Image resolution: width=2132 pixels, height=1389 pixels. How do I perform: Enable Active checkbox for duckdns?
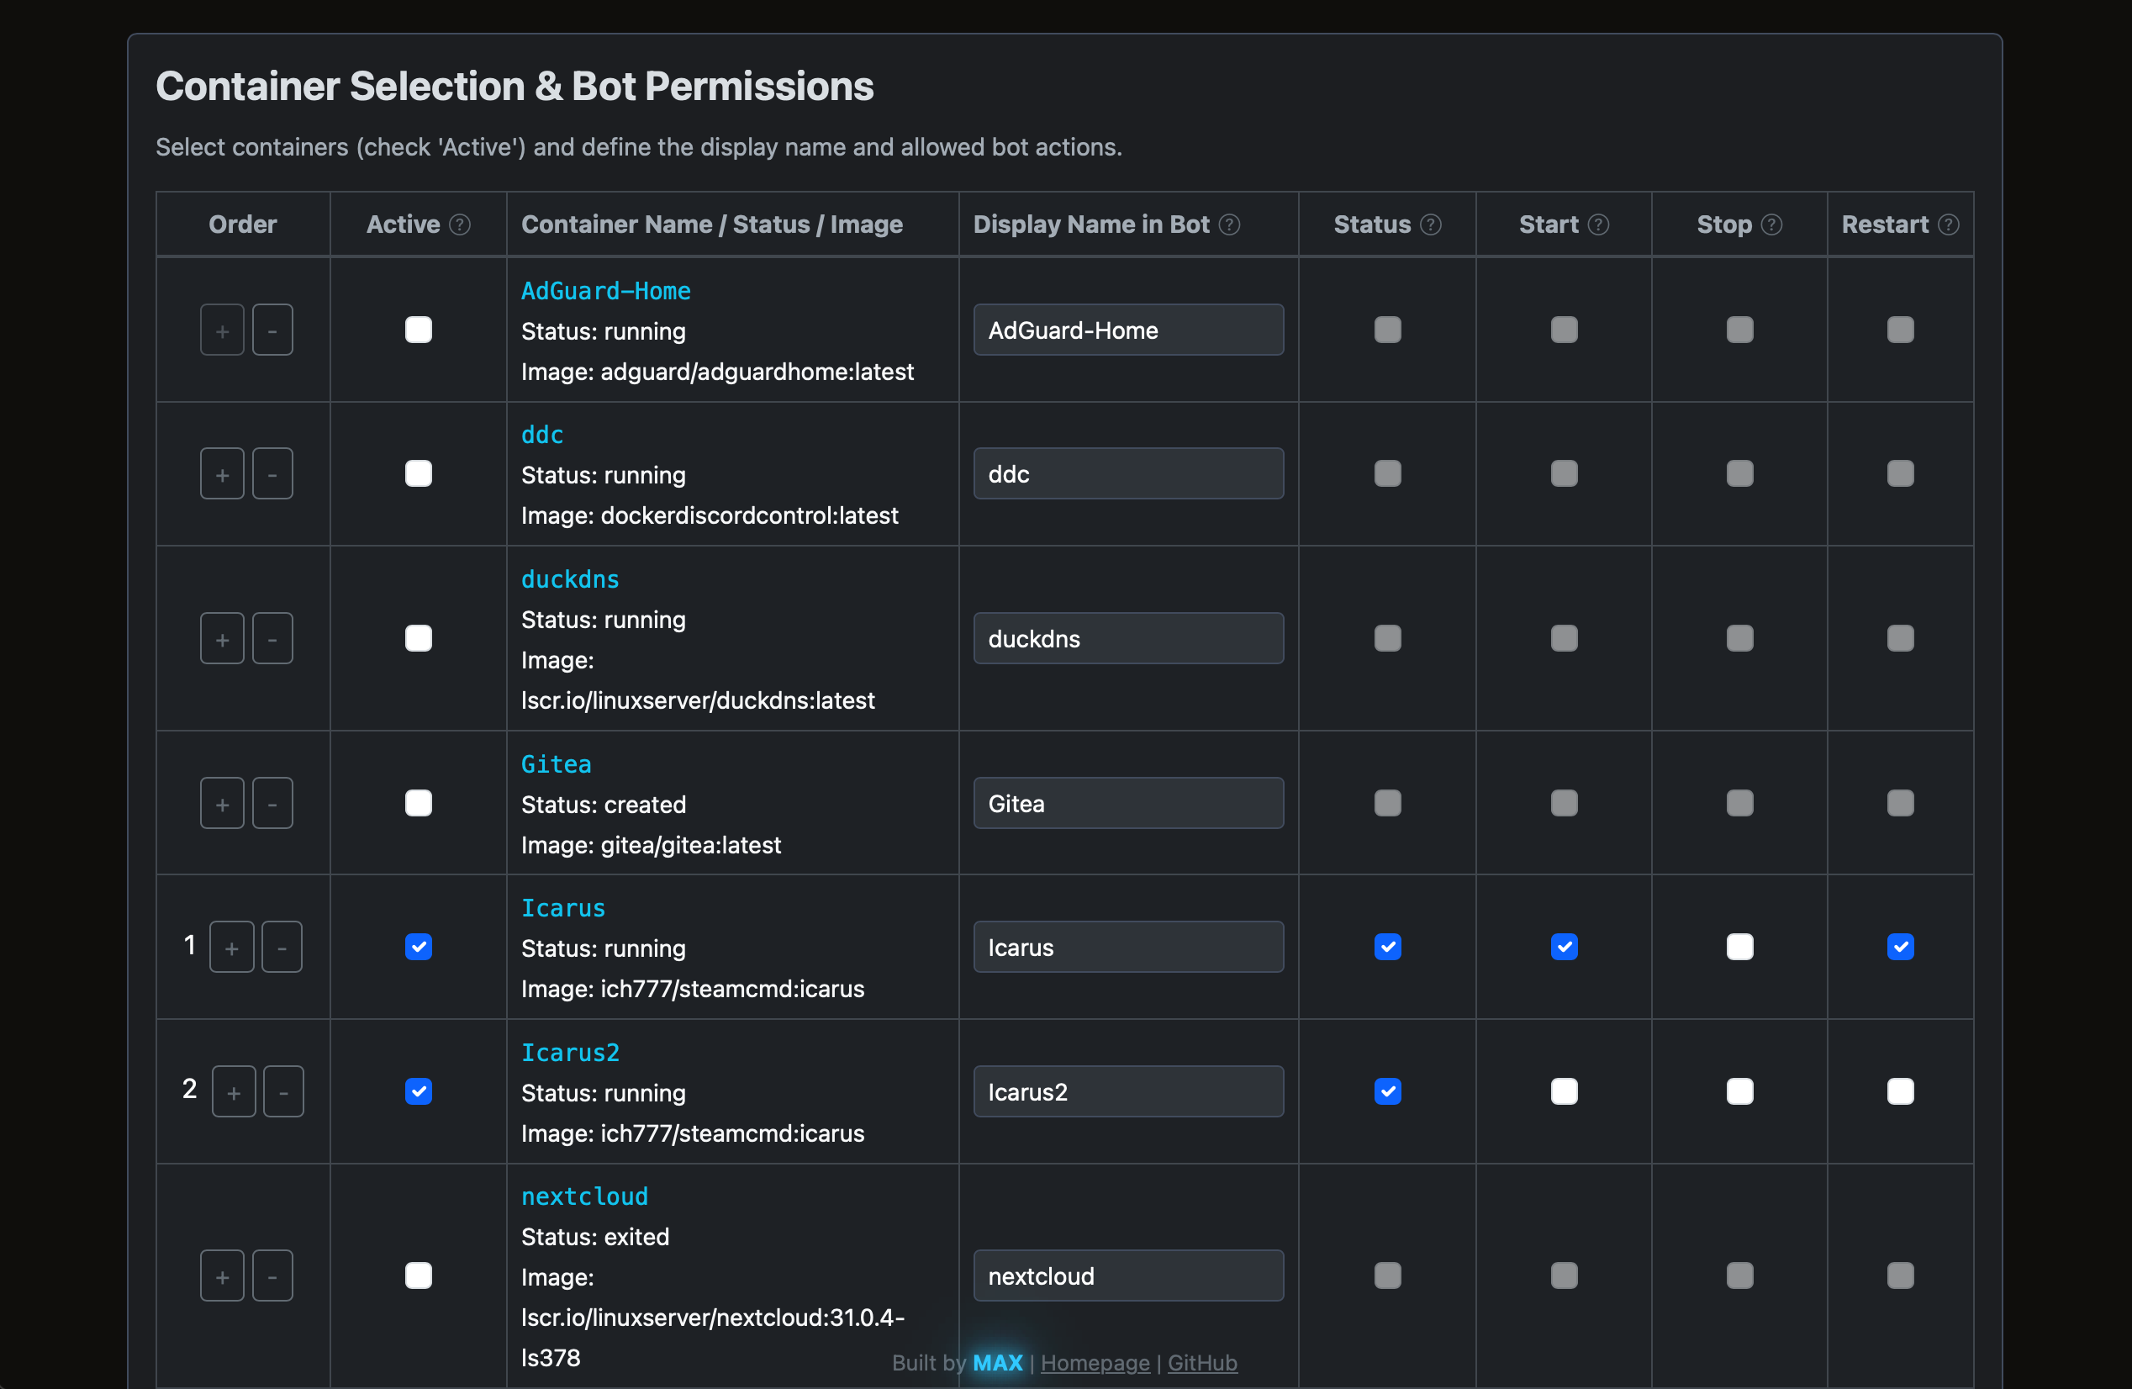point(419,638)
